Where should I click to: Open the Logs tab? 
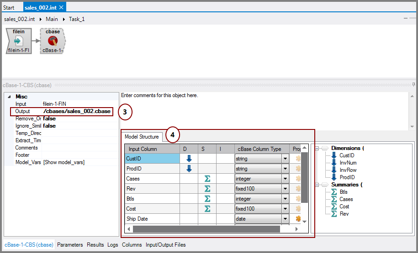[113, 245]
